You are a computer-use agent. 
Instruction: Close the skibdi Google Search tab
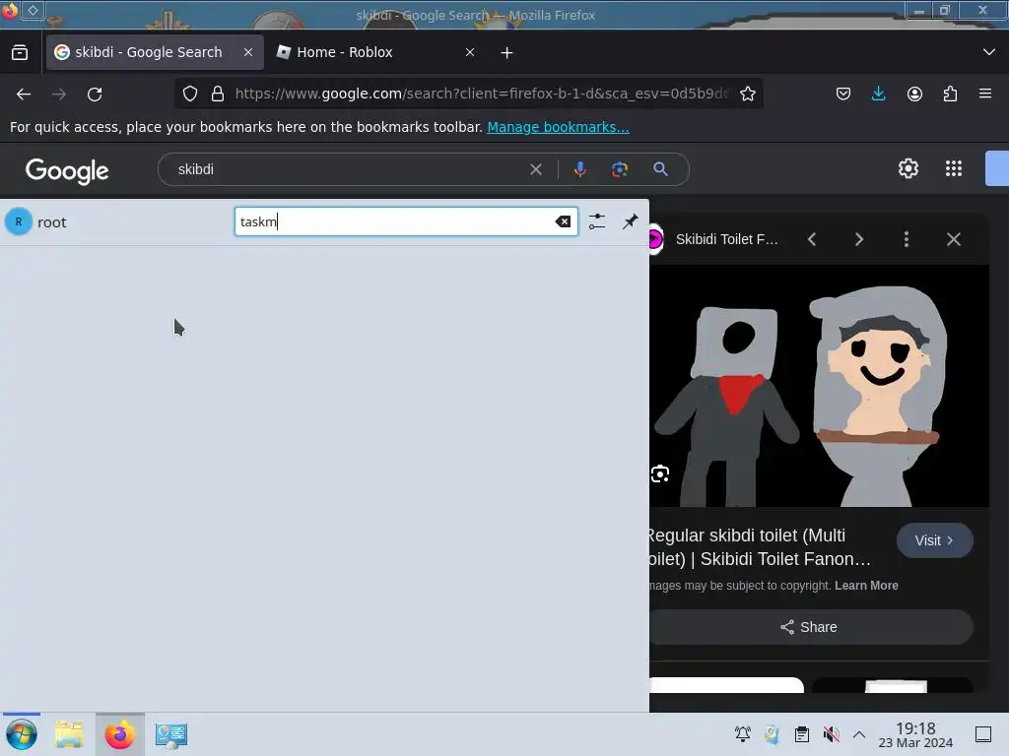click(x=248, y=53)
